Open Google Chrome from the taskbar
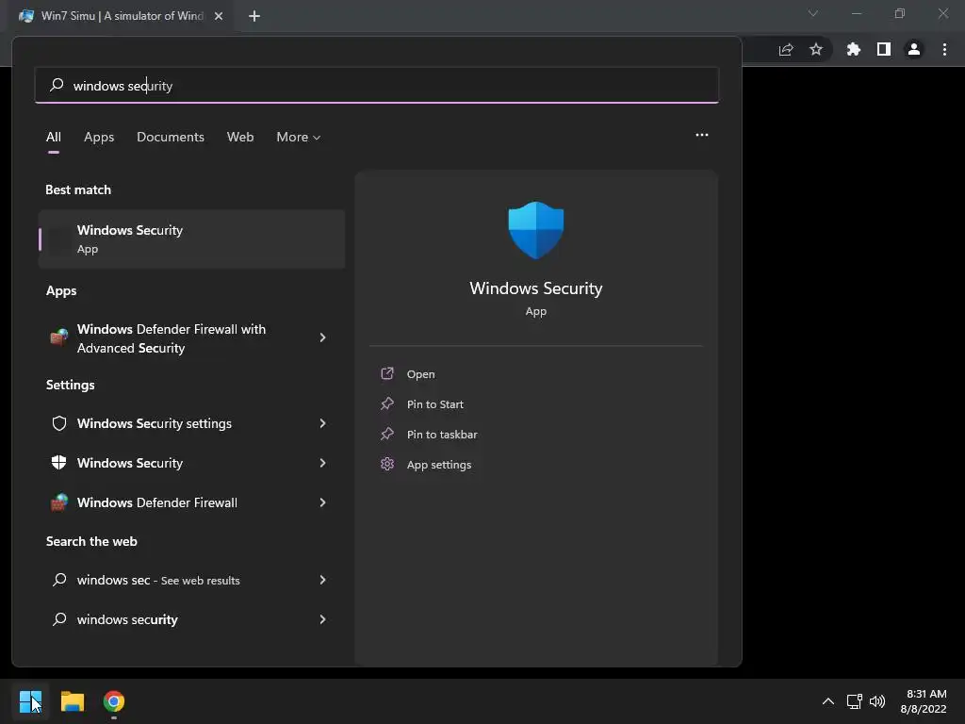This screenshot has height=724, width=965. (114, 701)
